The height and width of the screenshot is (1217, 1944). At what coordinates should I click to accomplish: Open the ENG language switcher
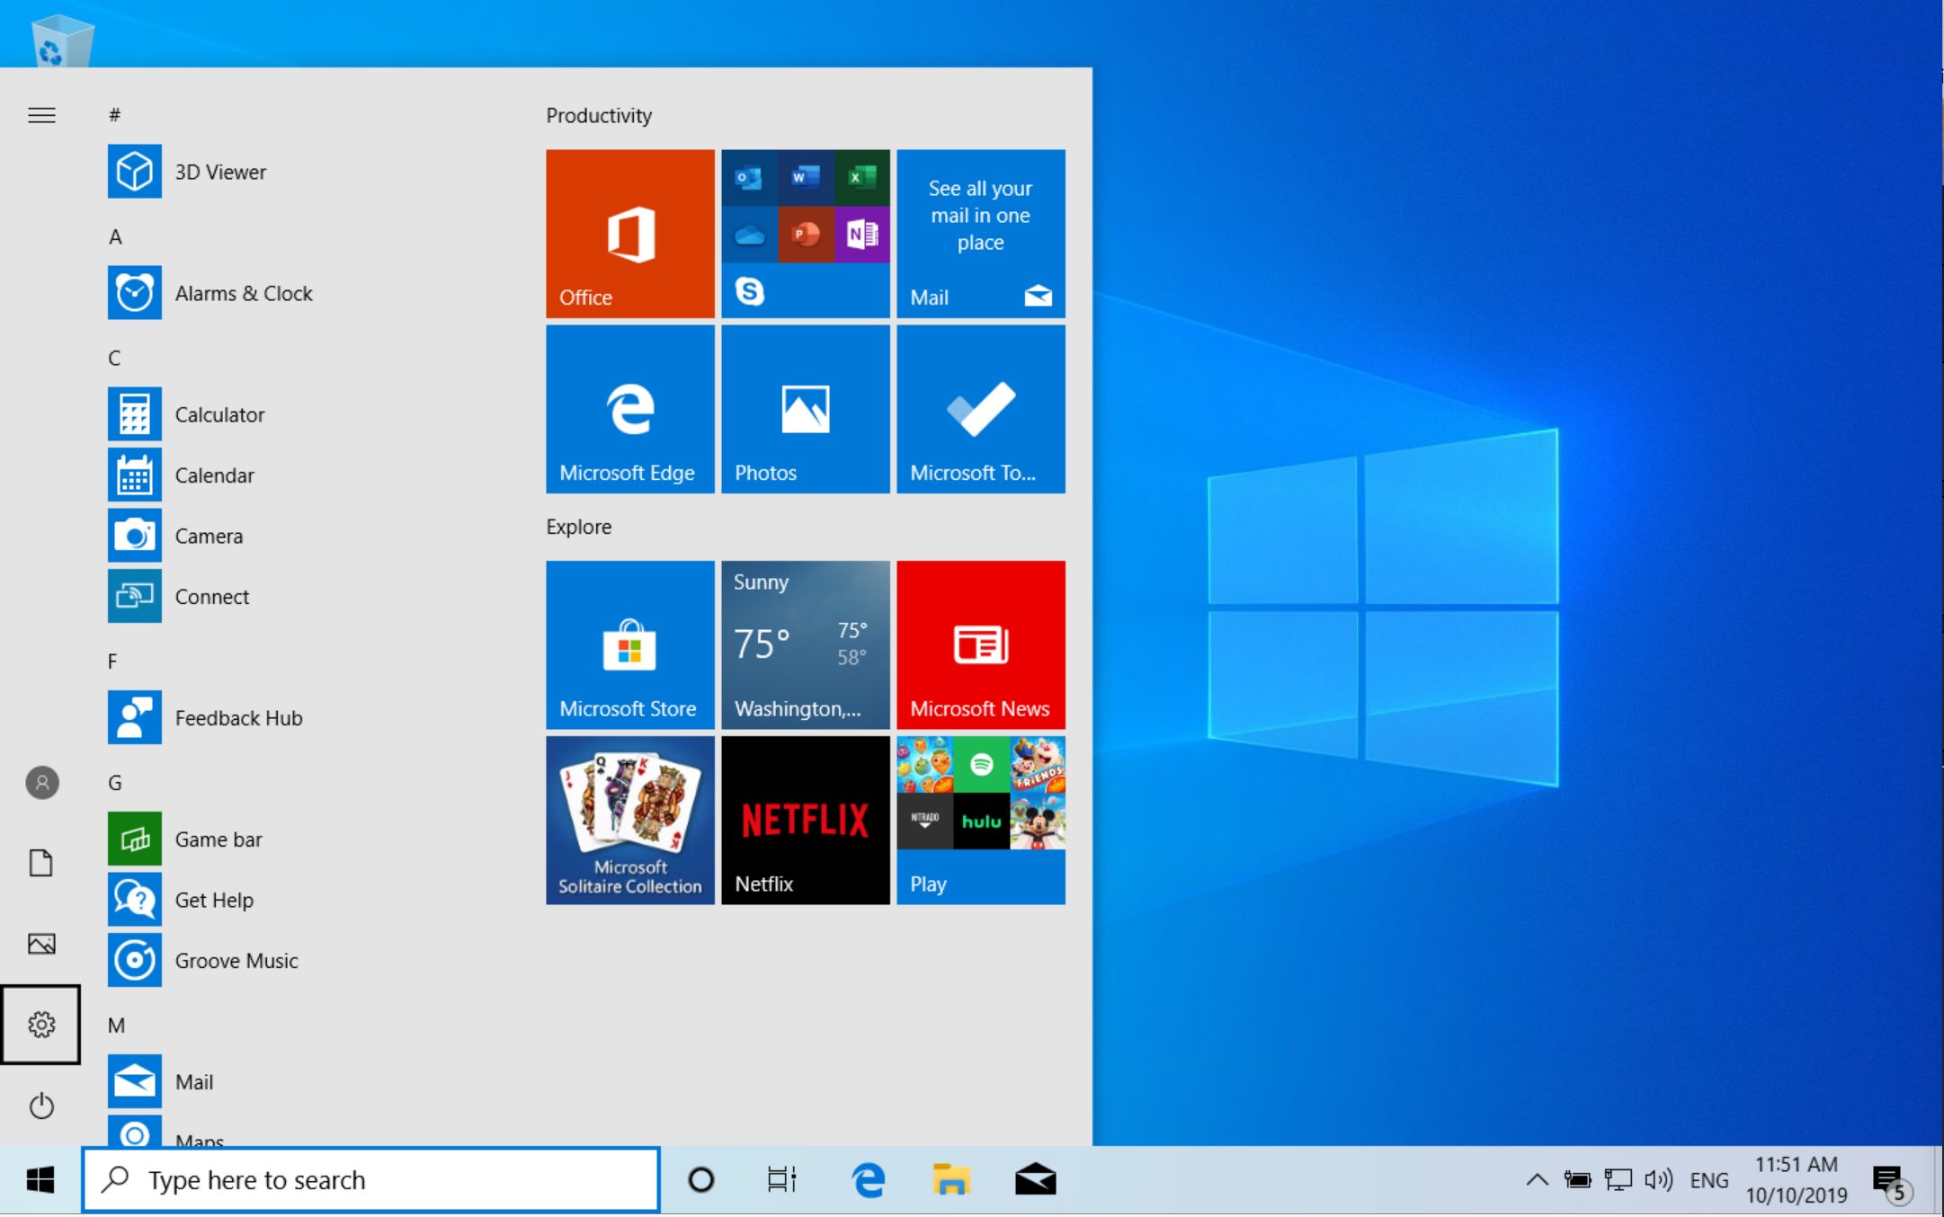click(1708, 1179)
